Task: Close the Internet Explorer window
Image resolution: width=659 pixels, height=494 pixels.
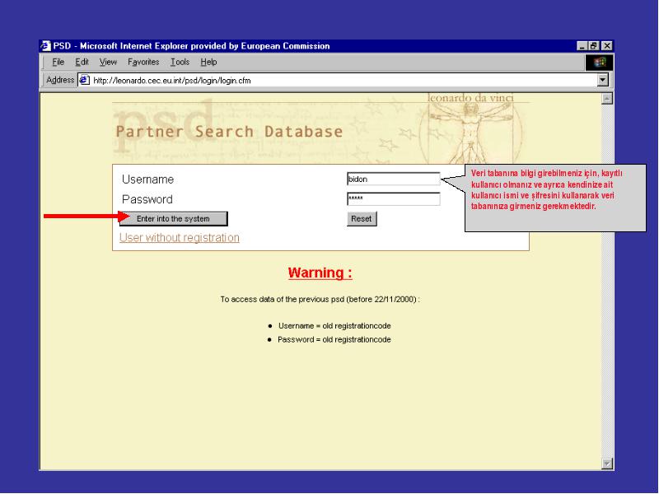Action: coord(606,46)
